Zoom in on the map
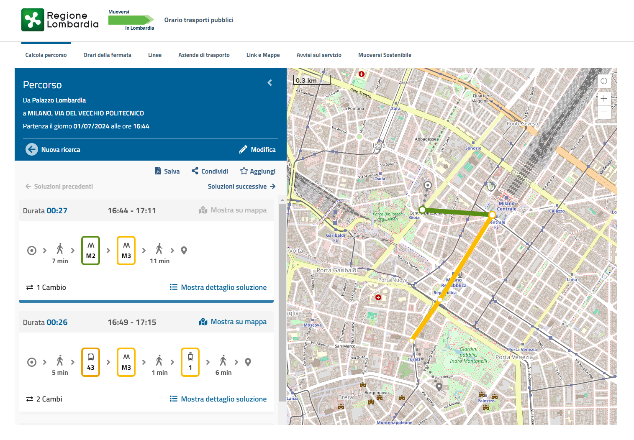Screen dimensions: 634x440 tap(604, 99)
